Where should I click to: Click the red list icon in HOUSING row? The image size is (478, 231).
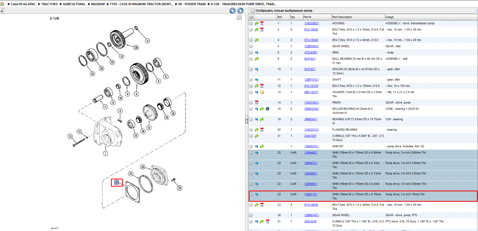point(262,23)
